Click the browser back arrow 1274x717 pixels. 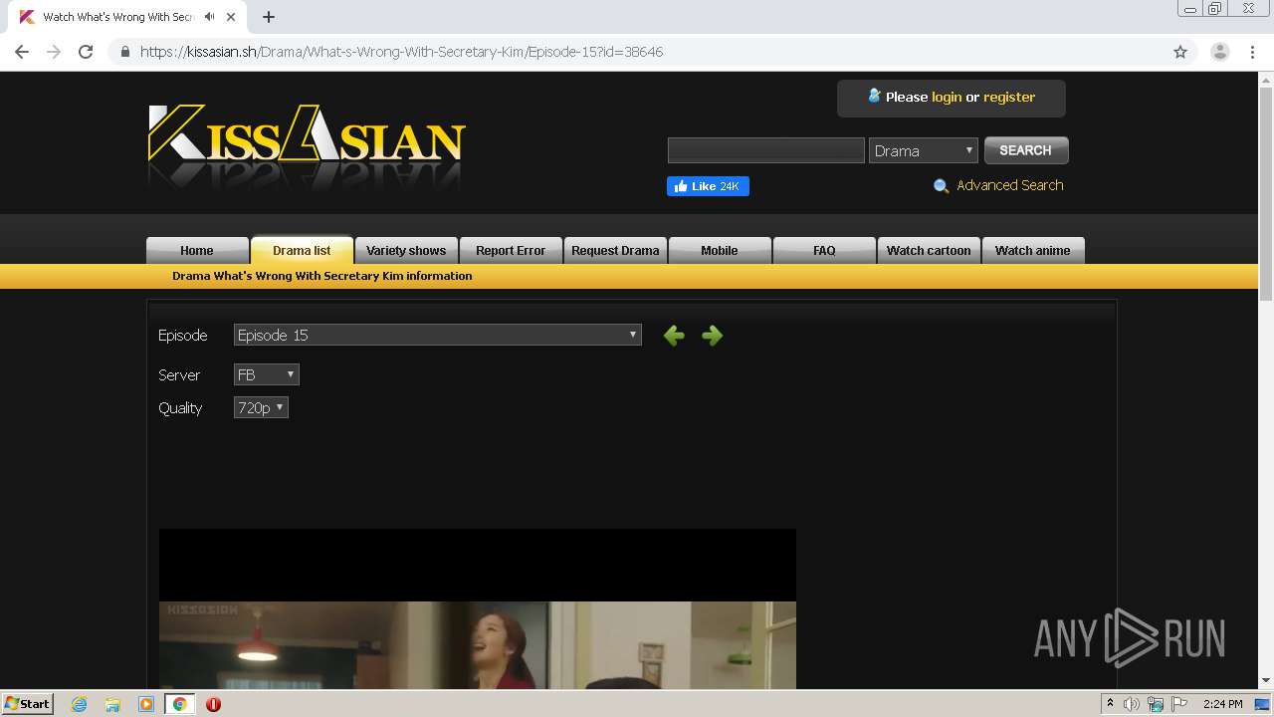tap(22, 52)
